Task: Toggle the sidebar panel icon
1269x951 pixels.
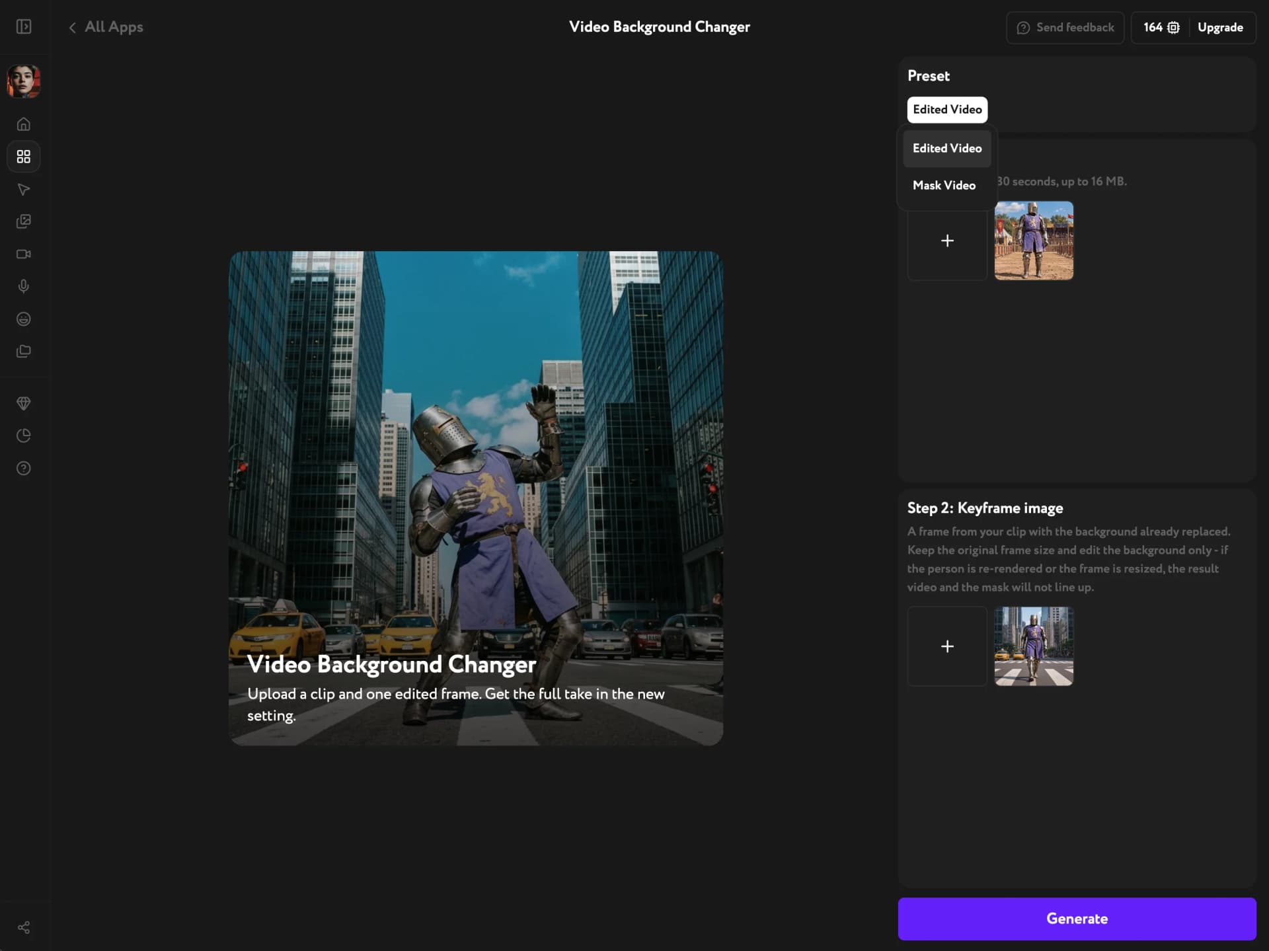Action: click(x=24, y=26)
